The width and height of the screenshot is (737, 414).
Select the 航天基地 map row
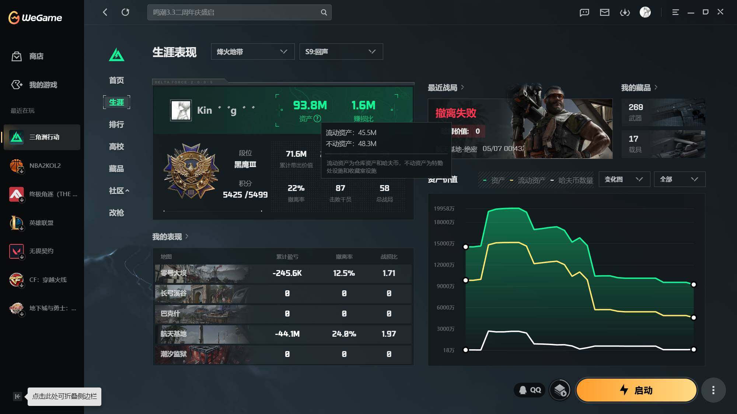(x=283, y=334)
